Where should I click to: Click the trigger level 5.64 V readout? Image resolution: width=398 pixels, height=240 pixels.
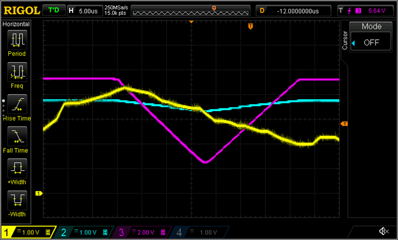pos(377,11)
